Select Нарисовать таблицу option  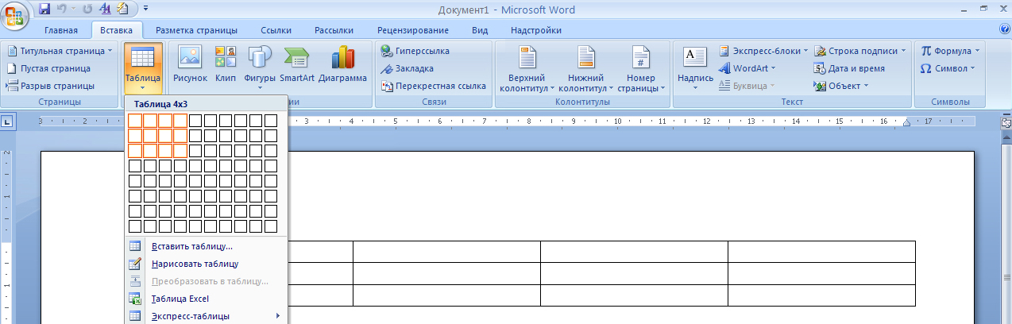(195, 264)
